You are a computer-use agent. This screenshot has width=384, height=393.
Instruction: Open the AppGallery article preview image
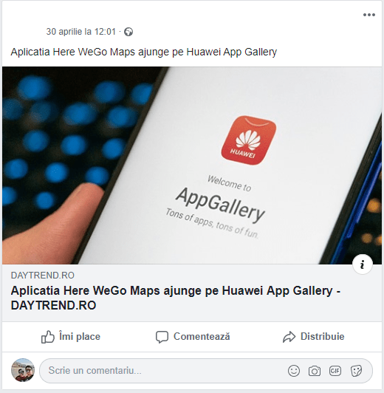(x=192, y=165)
